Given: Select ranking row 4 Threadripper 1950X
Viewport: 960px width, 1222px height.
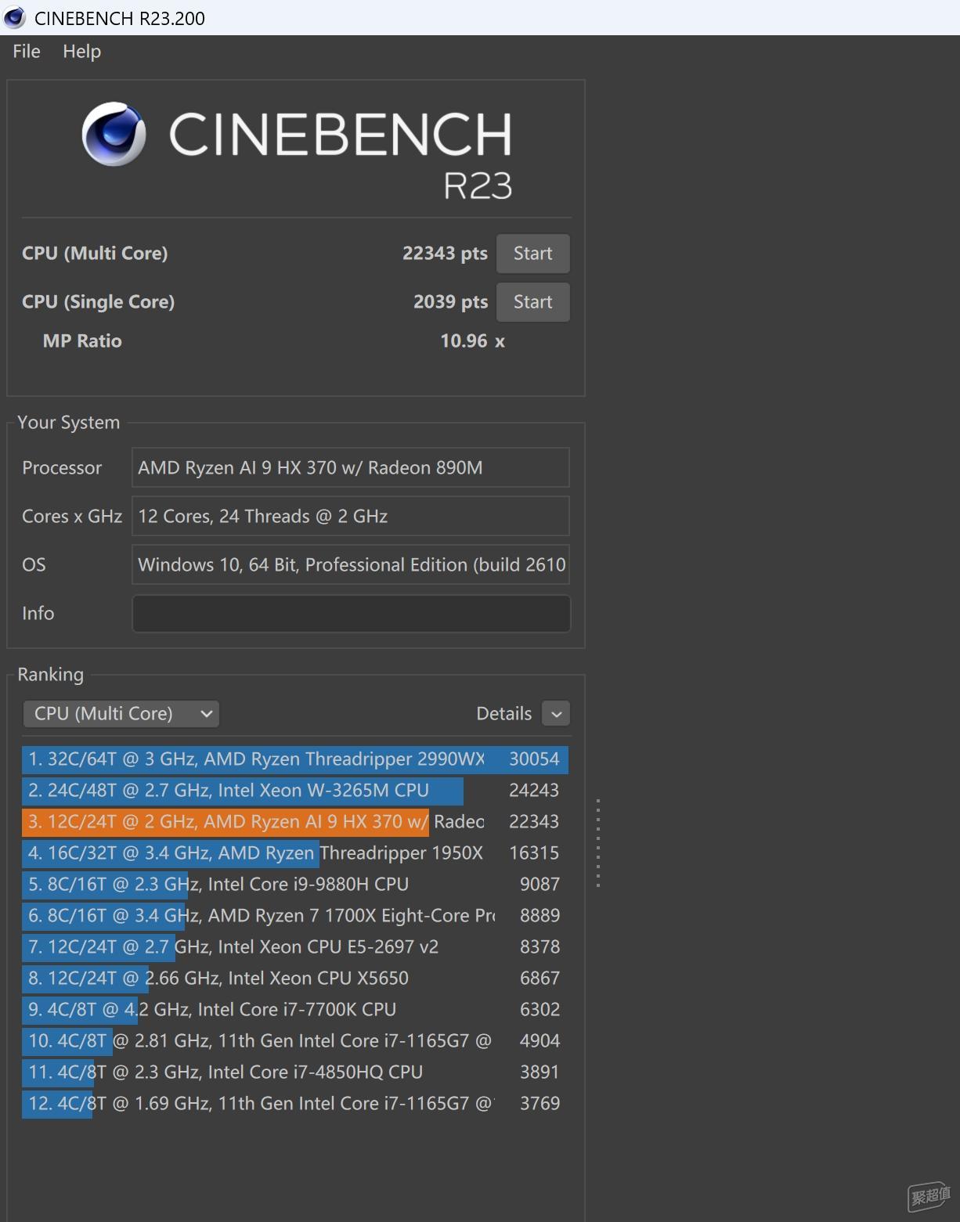Looking at the screenshot, I should (x=295, y=853).
